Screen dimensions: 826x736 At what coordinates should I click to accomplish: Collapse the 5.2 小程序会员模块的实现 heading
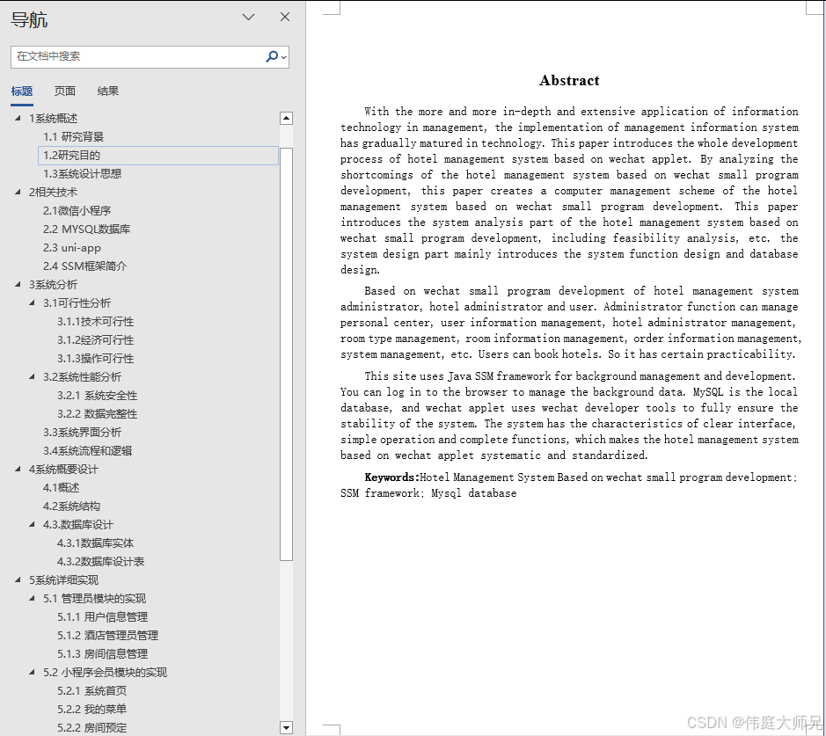[33, 672]
